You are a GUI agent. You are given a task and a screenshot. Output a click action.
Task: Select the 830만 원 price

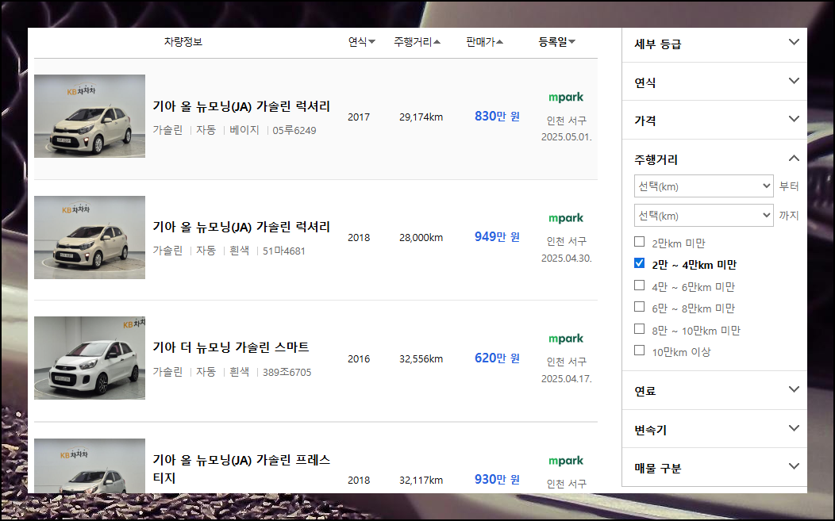[497, 116]
